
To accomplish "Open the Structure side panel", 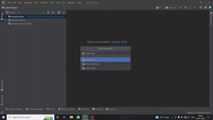I will tap(2, 100).
